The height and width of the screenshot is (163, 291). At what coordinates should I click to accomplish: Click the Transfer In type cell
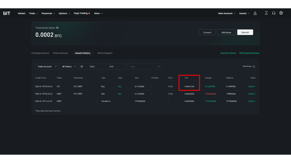(106, 101)
